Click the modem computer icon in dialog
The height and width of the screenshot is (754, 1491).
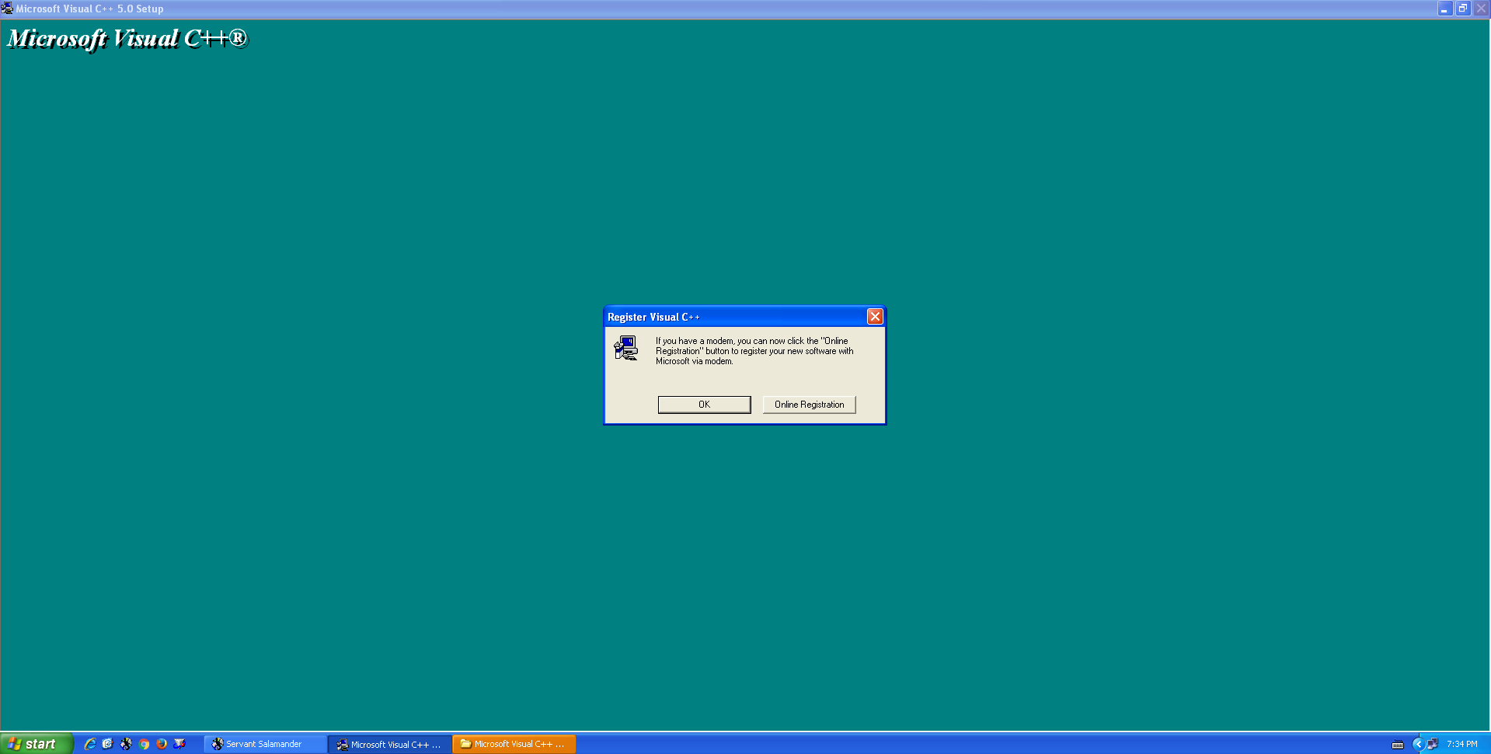click(x=625, y=348)
